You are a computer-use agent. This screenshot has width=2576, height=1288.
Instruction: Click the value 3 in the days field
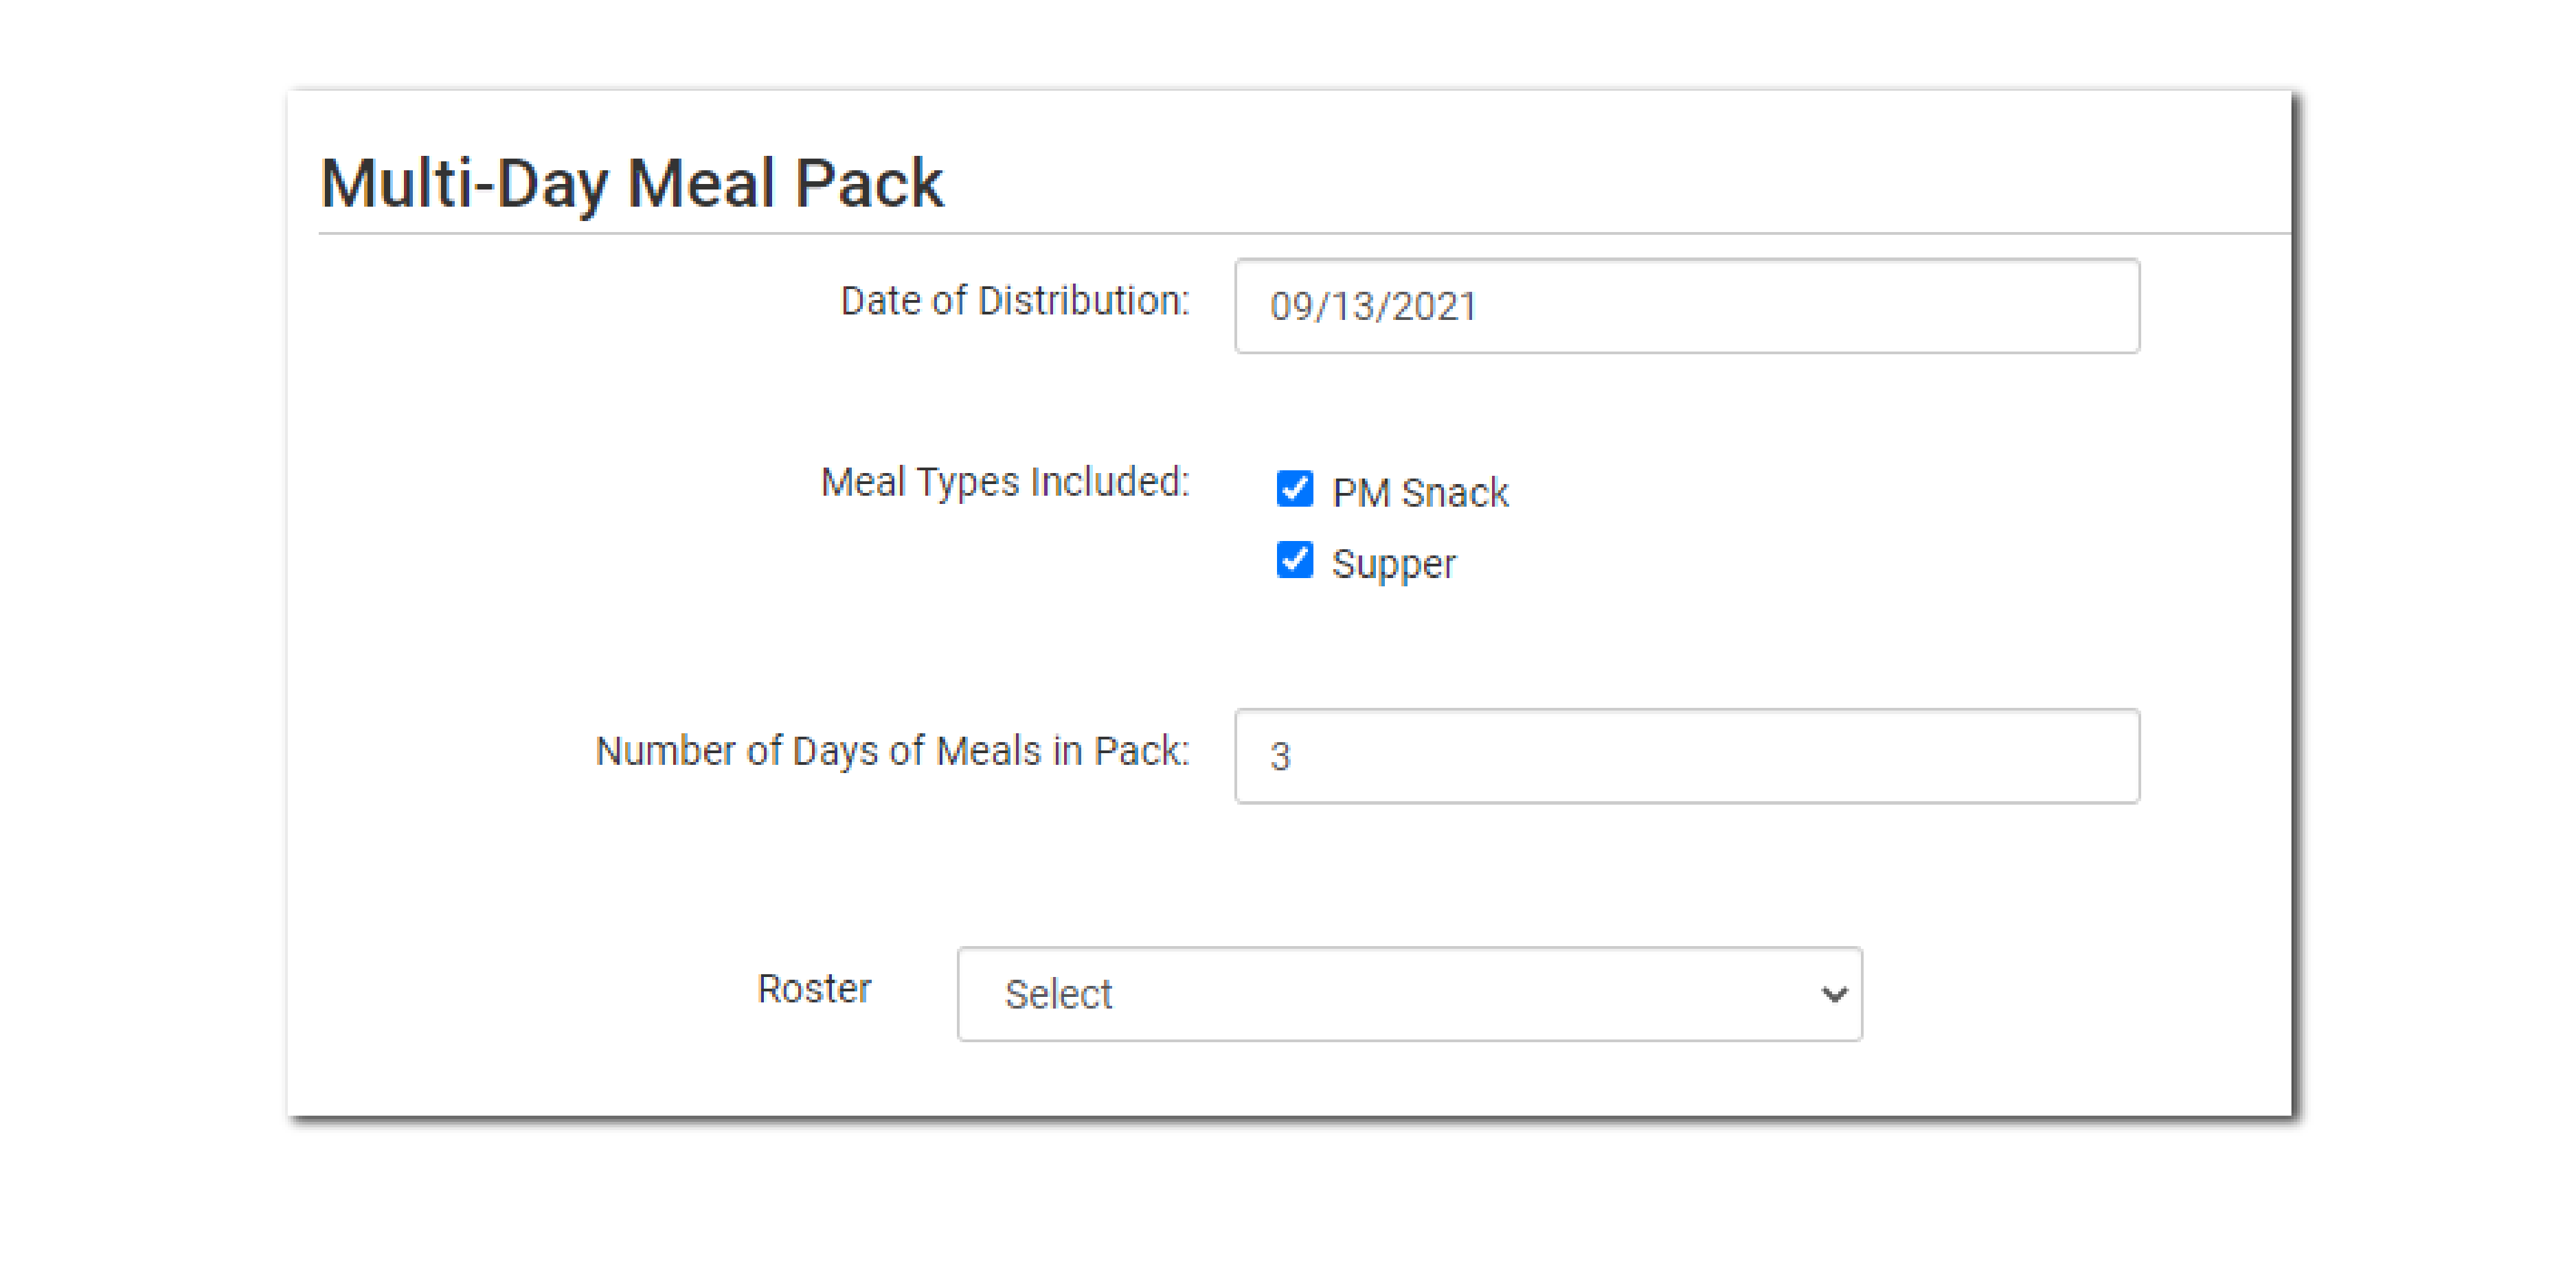[x=1280, y=757]
